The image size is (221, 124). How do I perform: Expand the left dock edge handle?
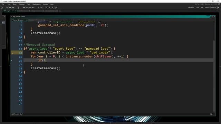1,66
